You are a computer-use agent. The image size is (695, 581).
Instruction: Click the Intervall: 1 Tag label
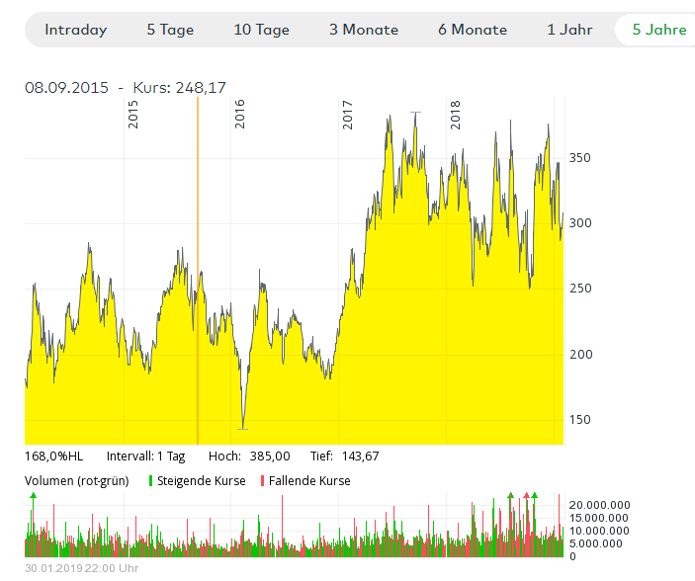(x=145, y=456)
